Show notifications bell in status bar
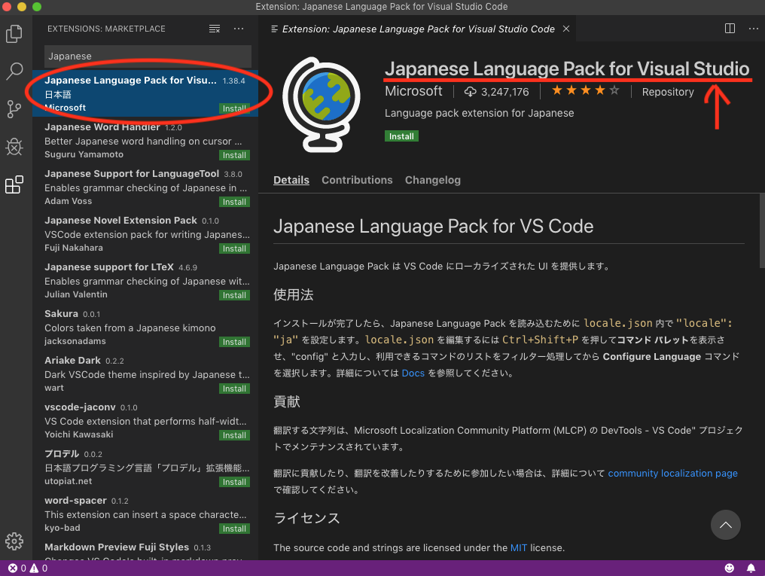The image size is (765, 576). point(751,568)
